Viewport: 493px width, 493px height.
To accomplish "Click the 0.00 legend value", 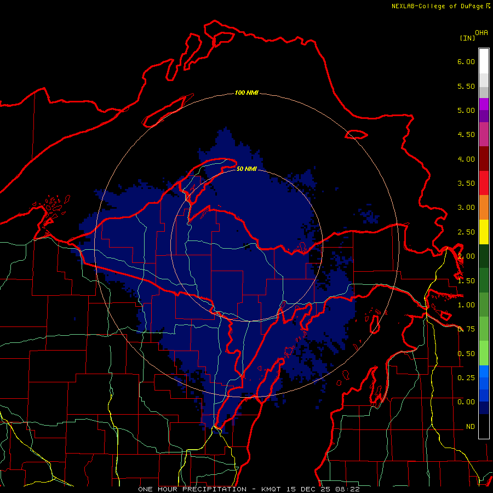I will 466,402.
